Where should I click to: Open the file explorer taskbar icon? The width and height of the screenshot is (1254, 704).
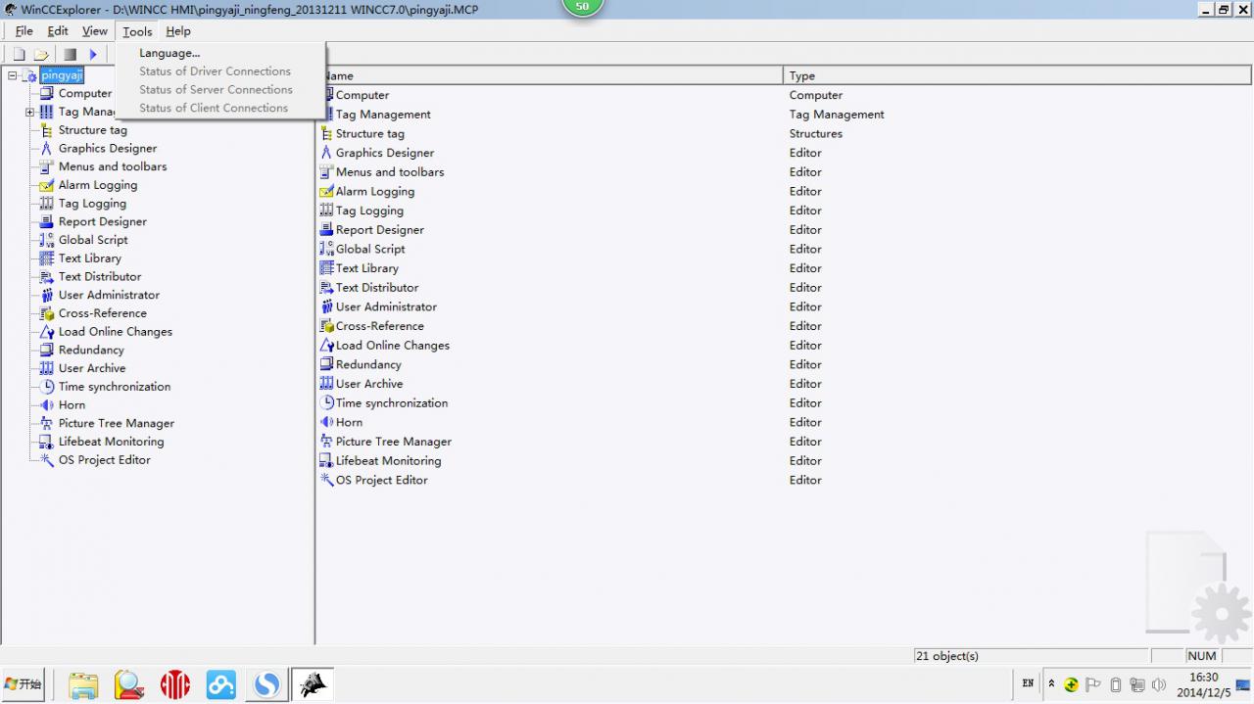83,684
